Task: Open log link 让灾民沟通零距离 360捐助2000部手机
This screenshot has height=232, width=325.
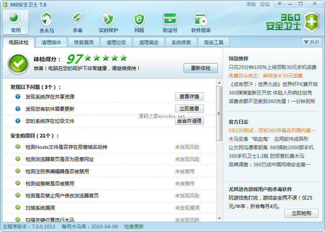Action: [x=271, y=148]
